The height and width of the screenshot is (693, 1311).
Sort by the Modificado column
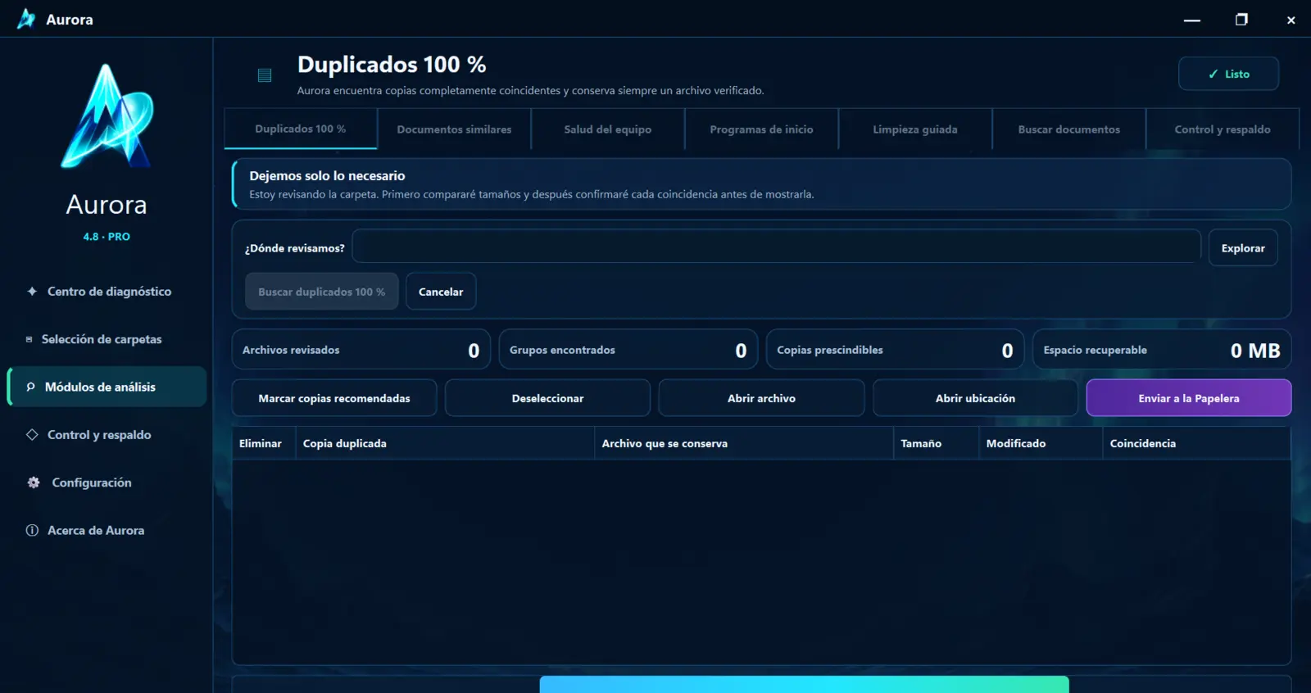coord(1041,443)
